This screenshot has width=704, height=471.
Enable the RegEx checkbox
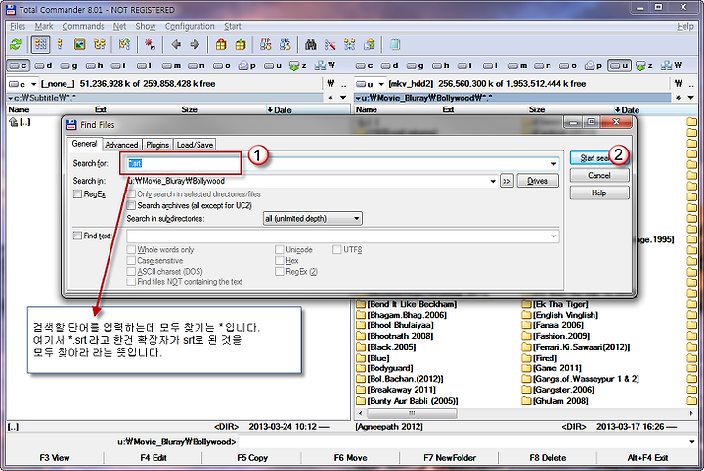pos(77,193)
